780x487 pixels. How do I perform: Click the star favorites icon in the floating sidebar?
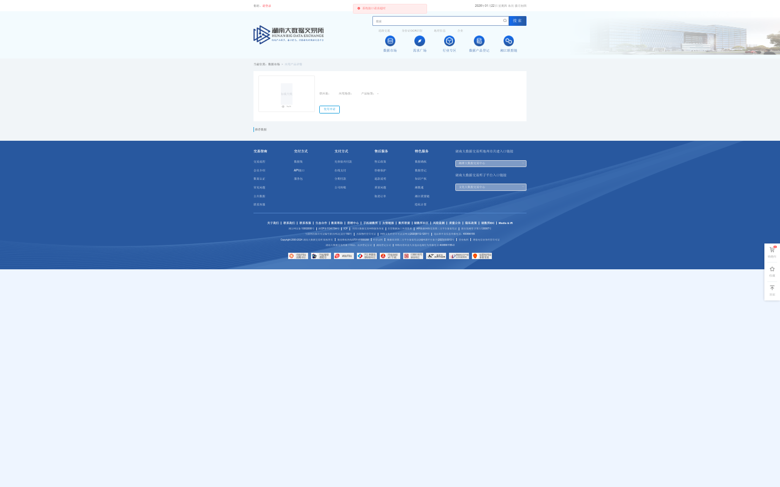pyautogui.click(x=772, y=269)
